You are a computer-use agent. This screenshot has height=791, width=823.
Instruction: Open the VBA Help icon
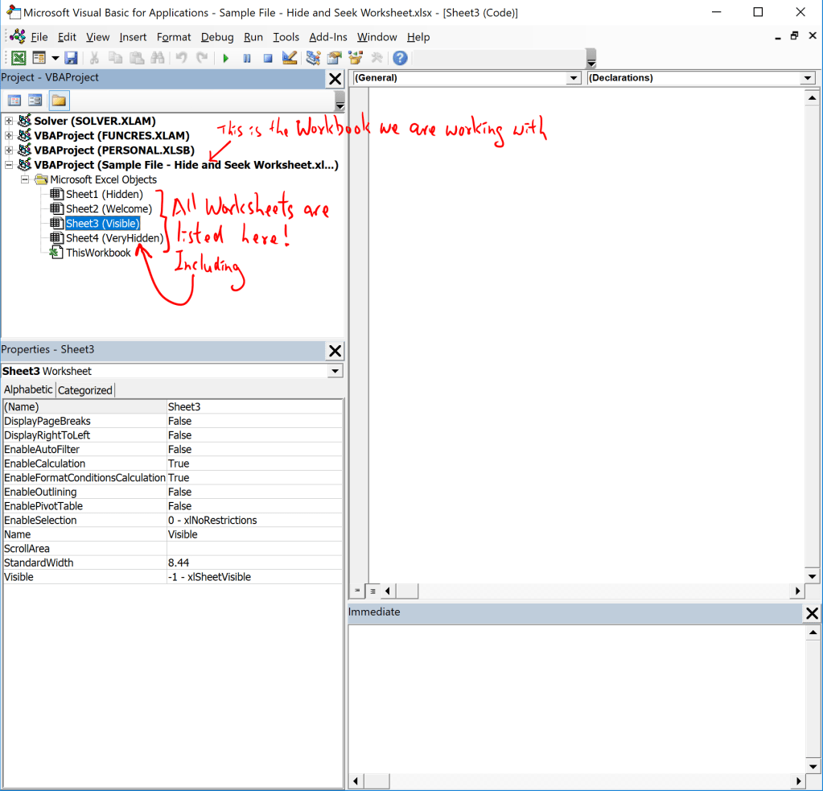400,57
